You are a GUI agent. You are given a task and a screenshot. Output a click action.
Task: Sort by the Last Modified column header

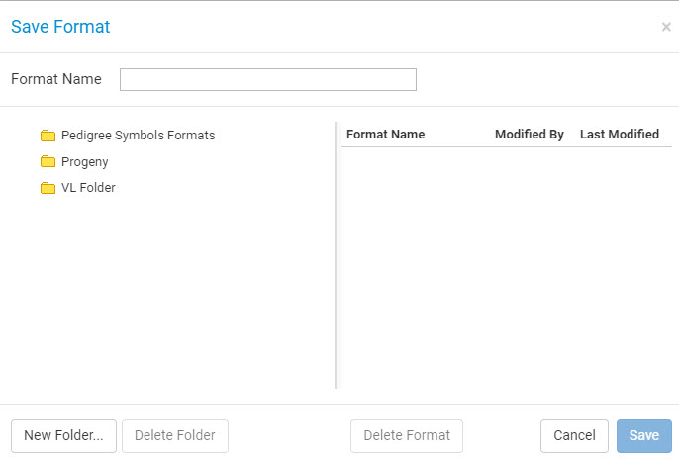[620, 135]
